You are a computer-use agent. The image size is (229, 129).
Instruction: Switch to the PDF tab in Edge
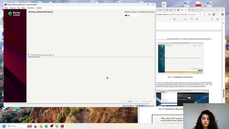pos(182,10)
